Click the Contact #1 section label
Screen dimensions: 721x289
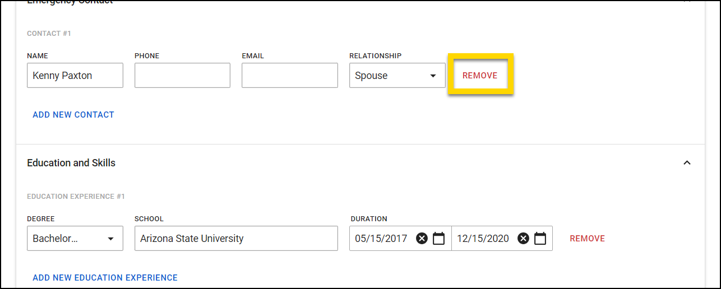pos(49,34)
